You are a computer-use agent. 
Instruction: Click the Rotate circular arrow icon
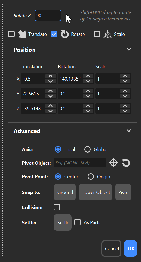tap(65, 34)
